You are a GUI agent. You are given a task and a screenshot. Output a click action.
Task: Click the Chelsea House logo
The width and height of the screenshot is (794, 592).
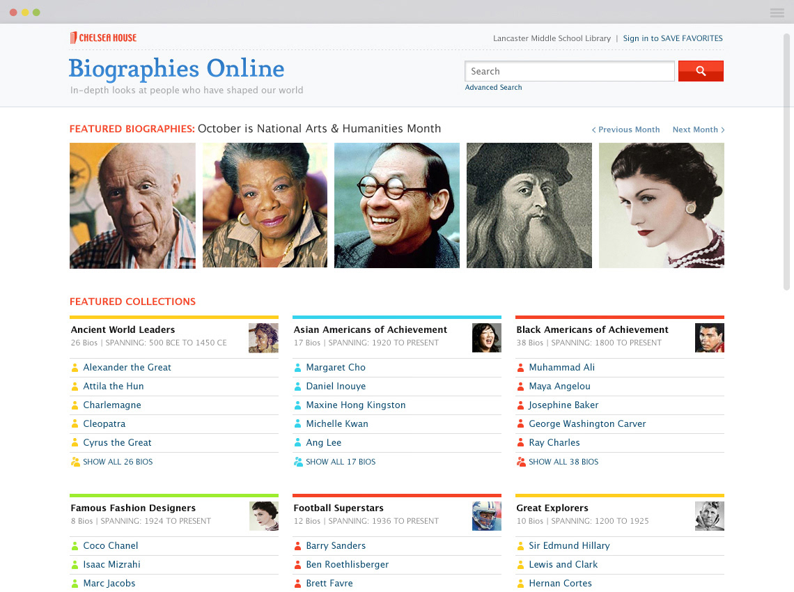coord(103,38)
